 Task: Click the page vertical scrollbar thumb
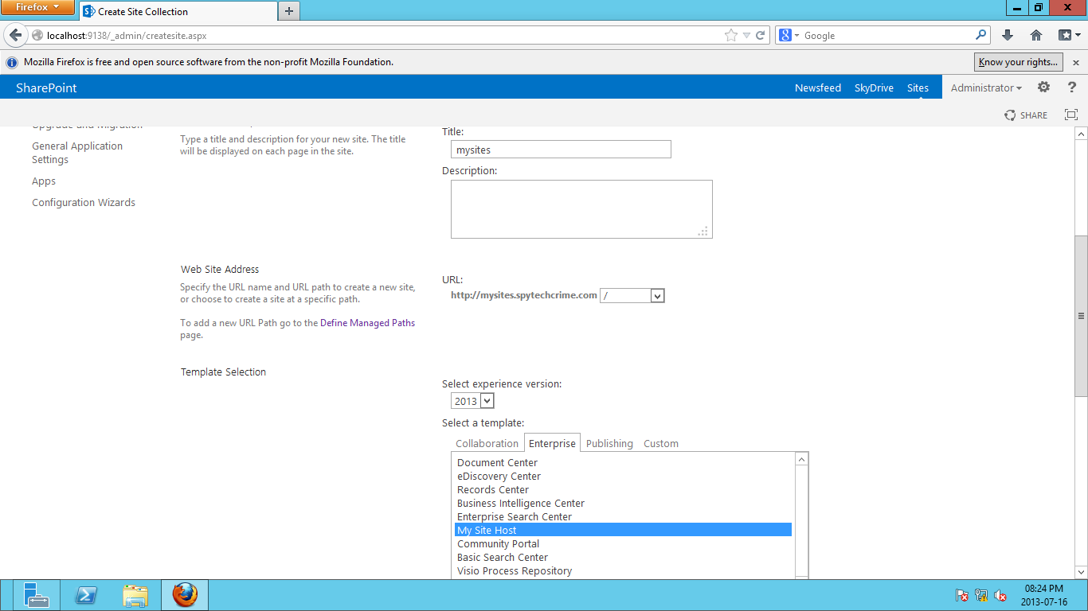(x=1081, y=316)
